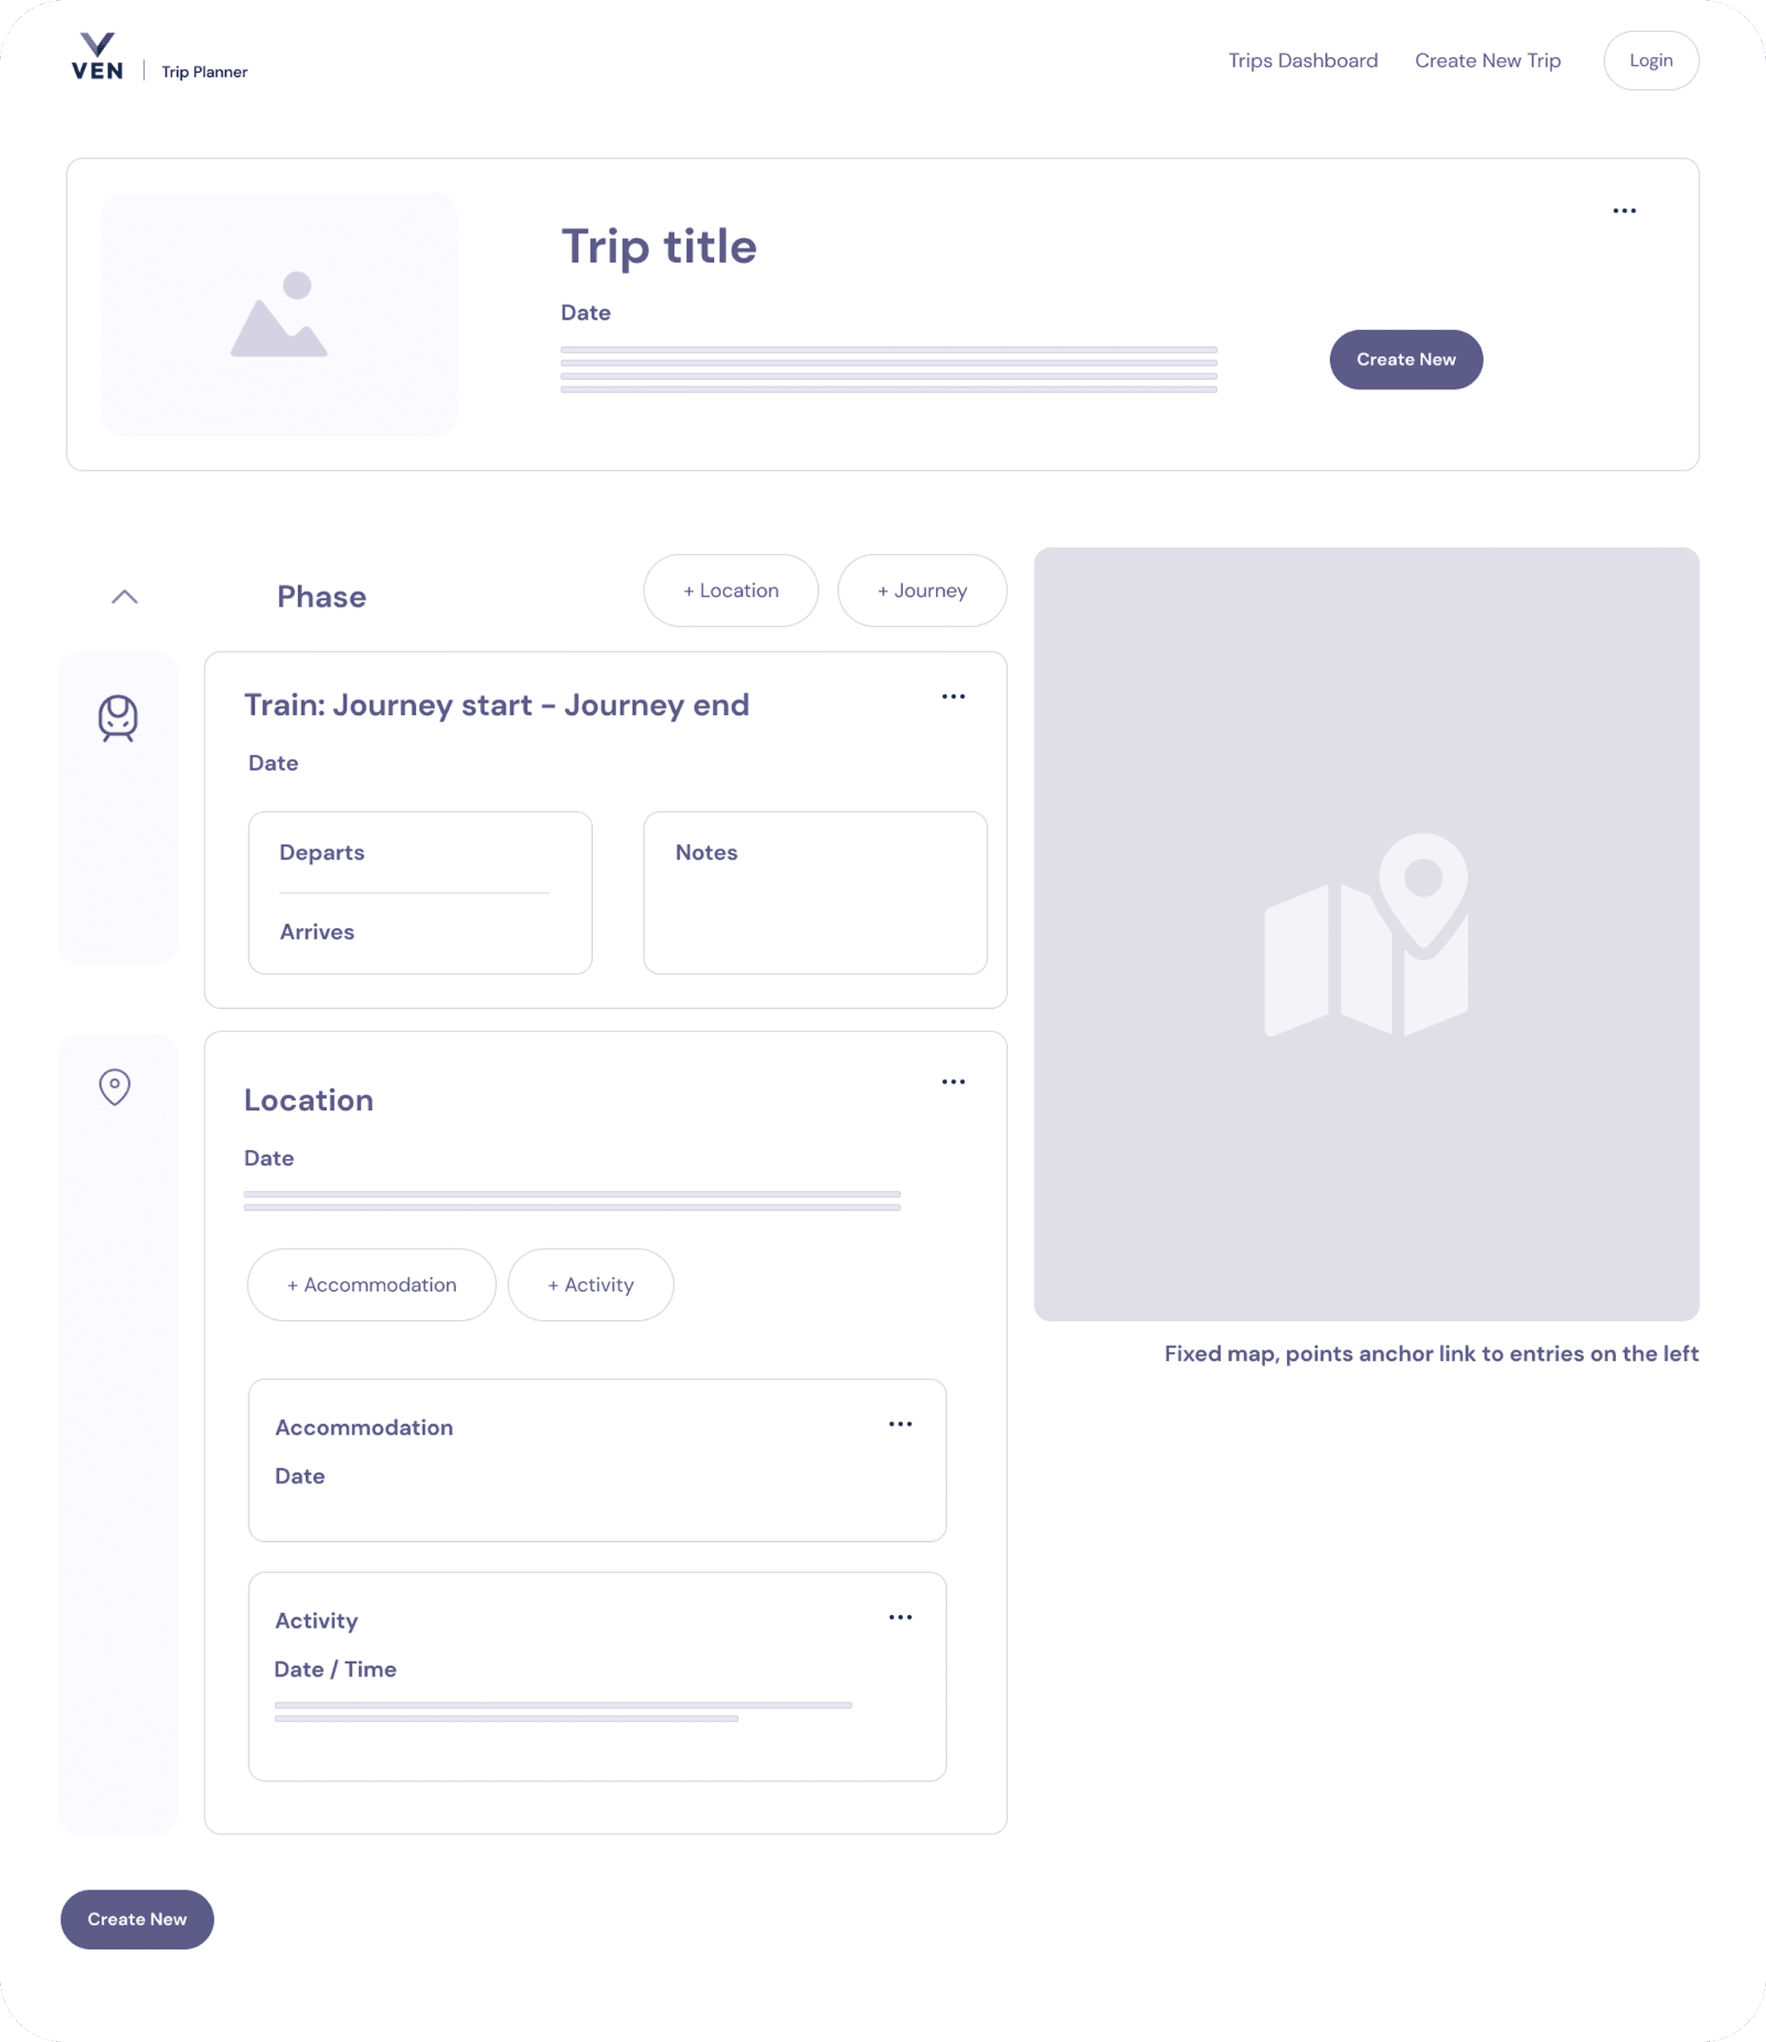Click the Departs field on the train card
Viewport: 1766px width, 2042px height.
322,853
